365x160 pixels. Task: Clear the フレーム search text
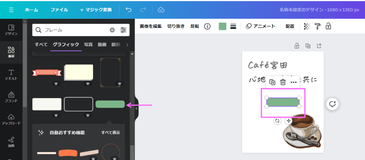tap(112, 30)
